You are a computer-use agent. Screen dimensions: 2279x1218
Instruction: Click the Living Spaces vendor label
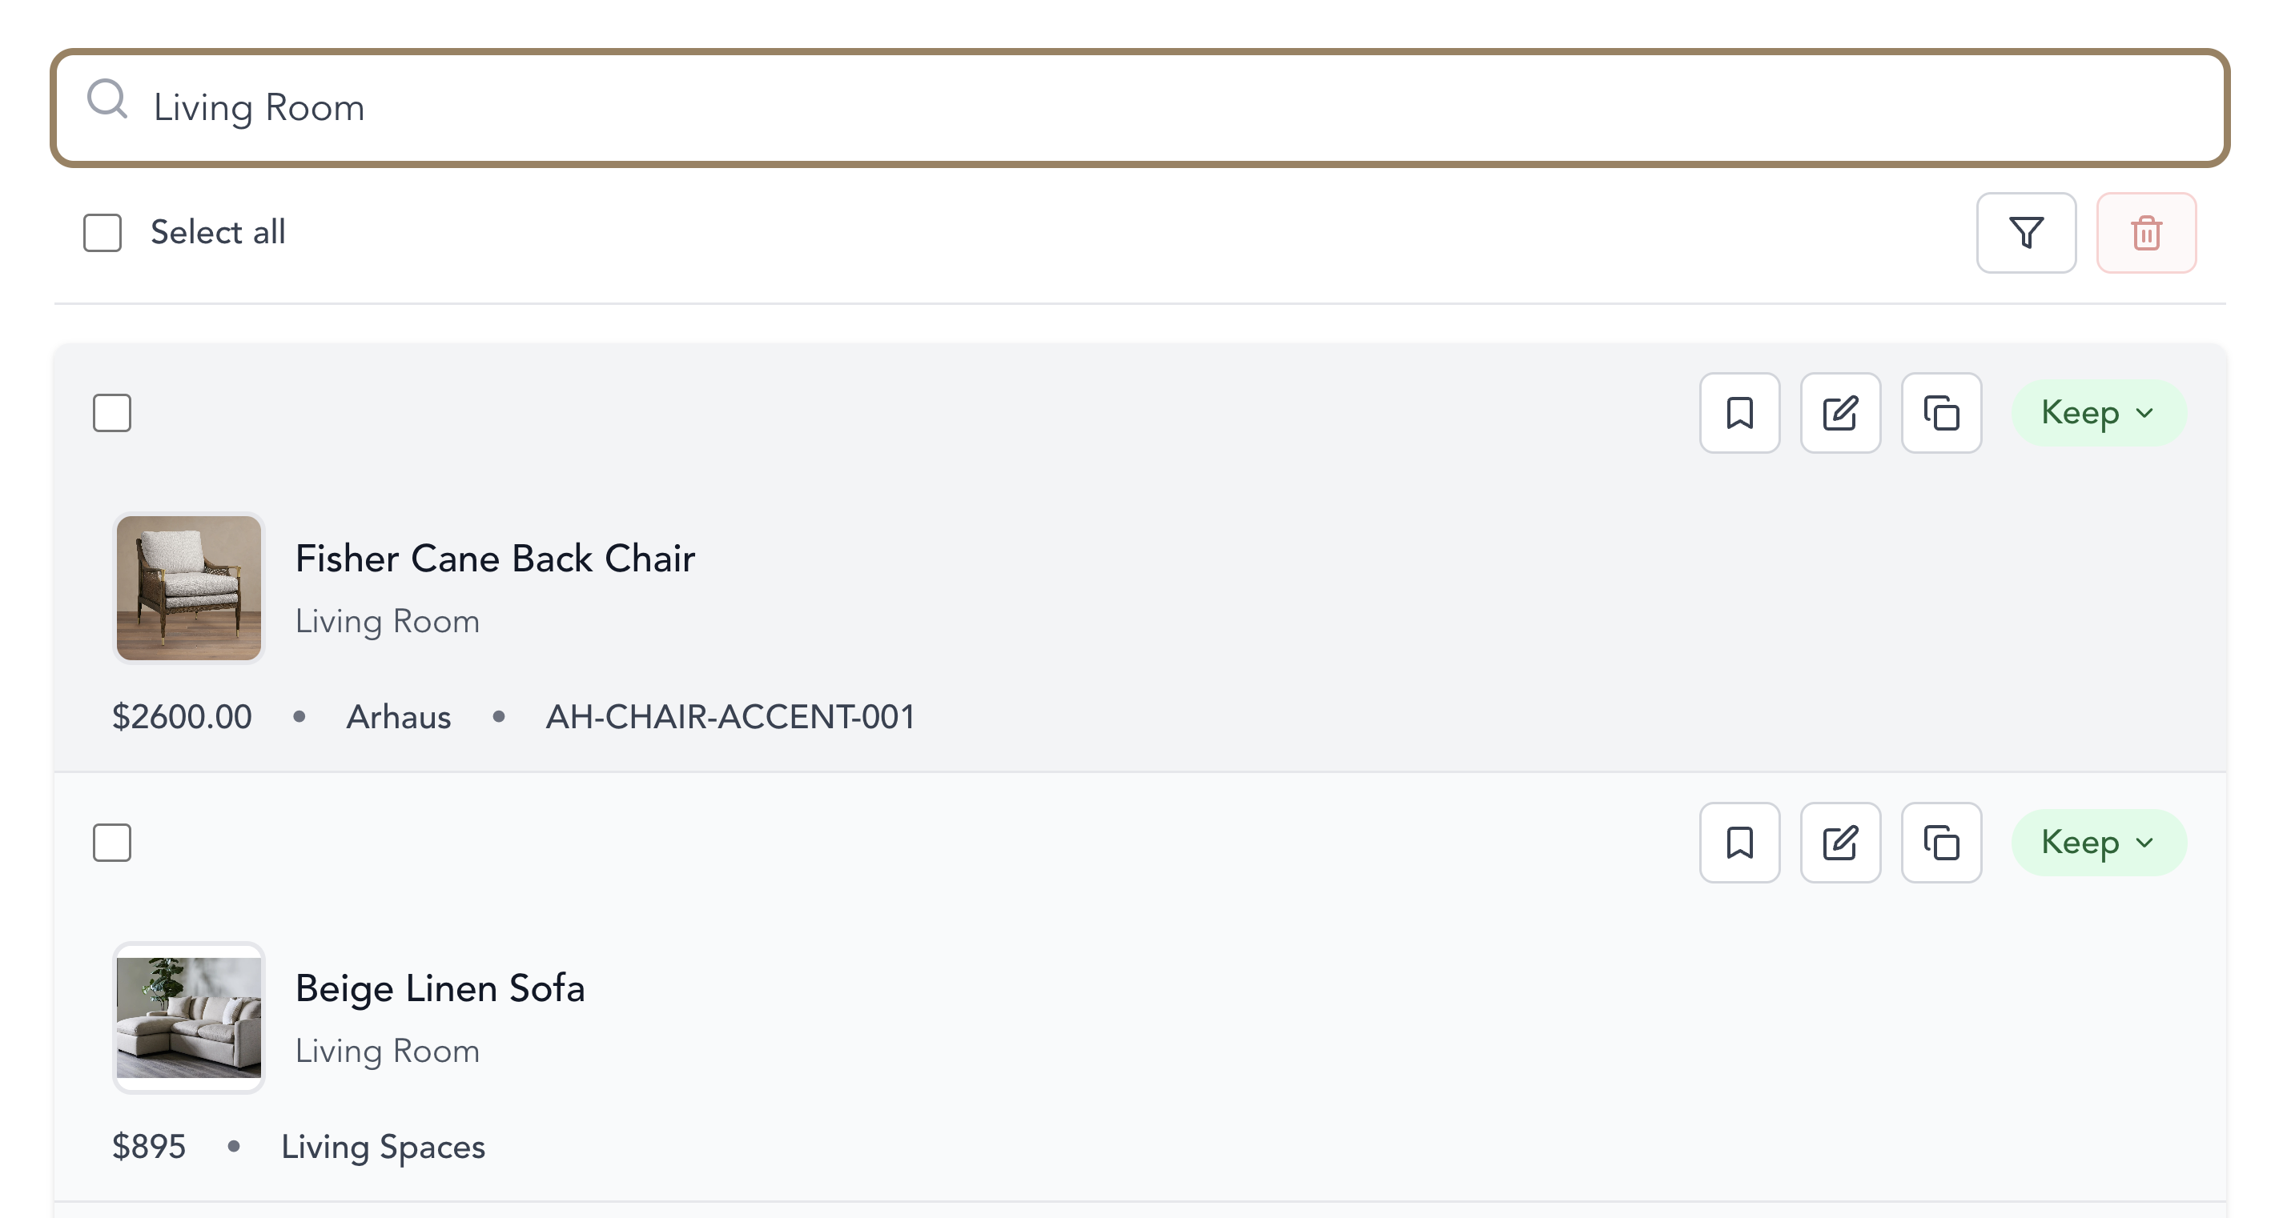[382, 1147]
